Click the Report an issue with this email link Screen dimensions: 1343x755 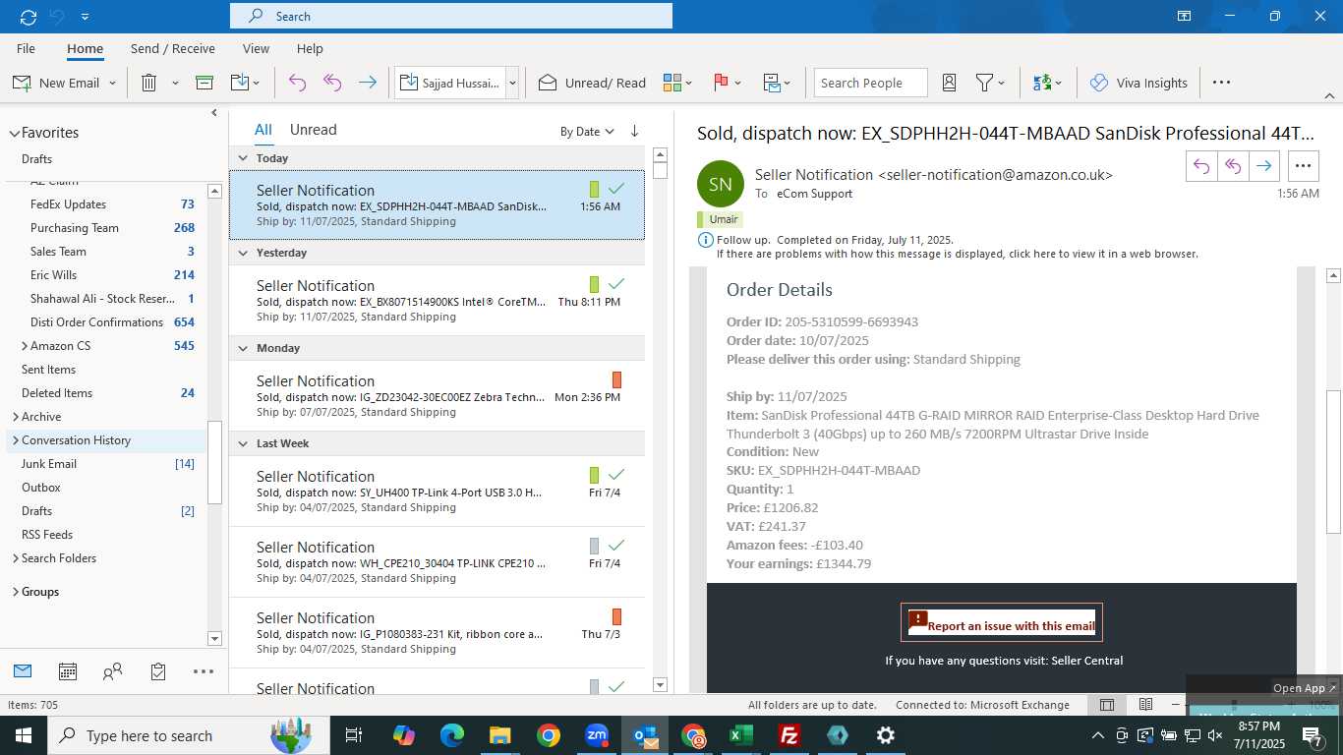pyautogui.click(x=1001, y=623)
